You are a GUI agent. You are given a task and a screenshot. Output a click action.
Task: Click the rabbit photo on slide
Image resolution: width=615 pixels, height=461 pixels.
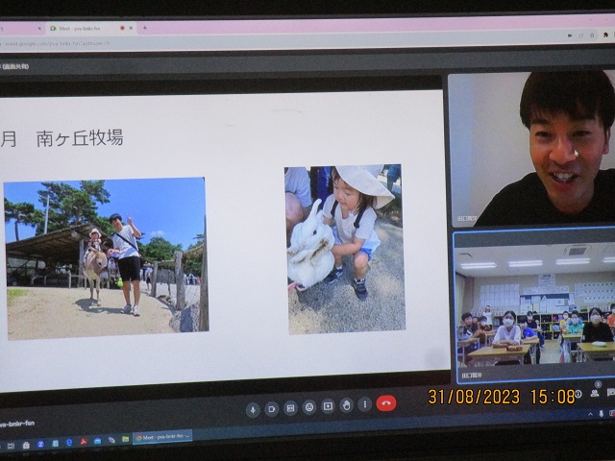pos(344,248)
